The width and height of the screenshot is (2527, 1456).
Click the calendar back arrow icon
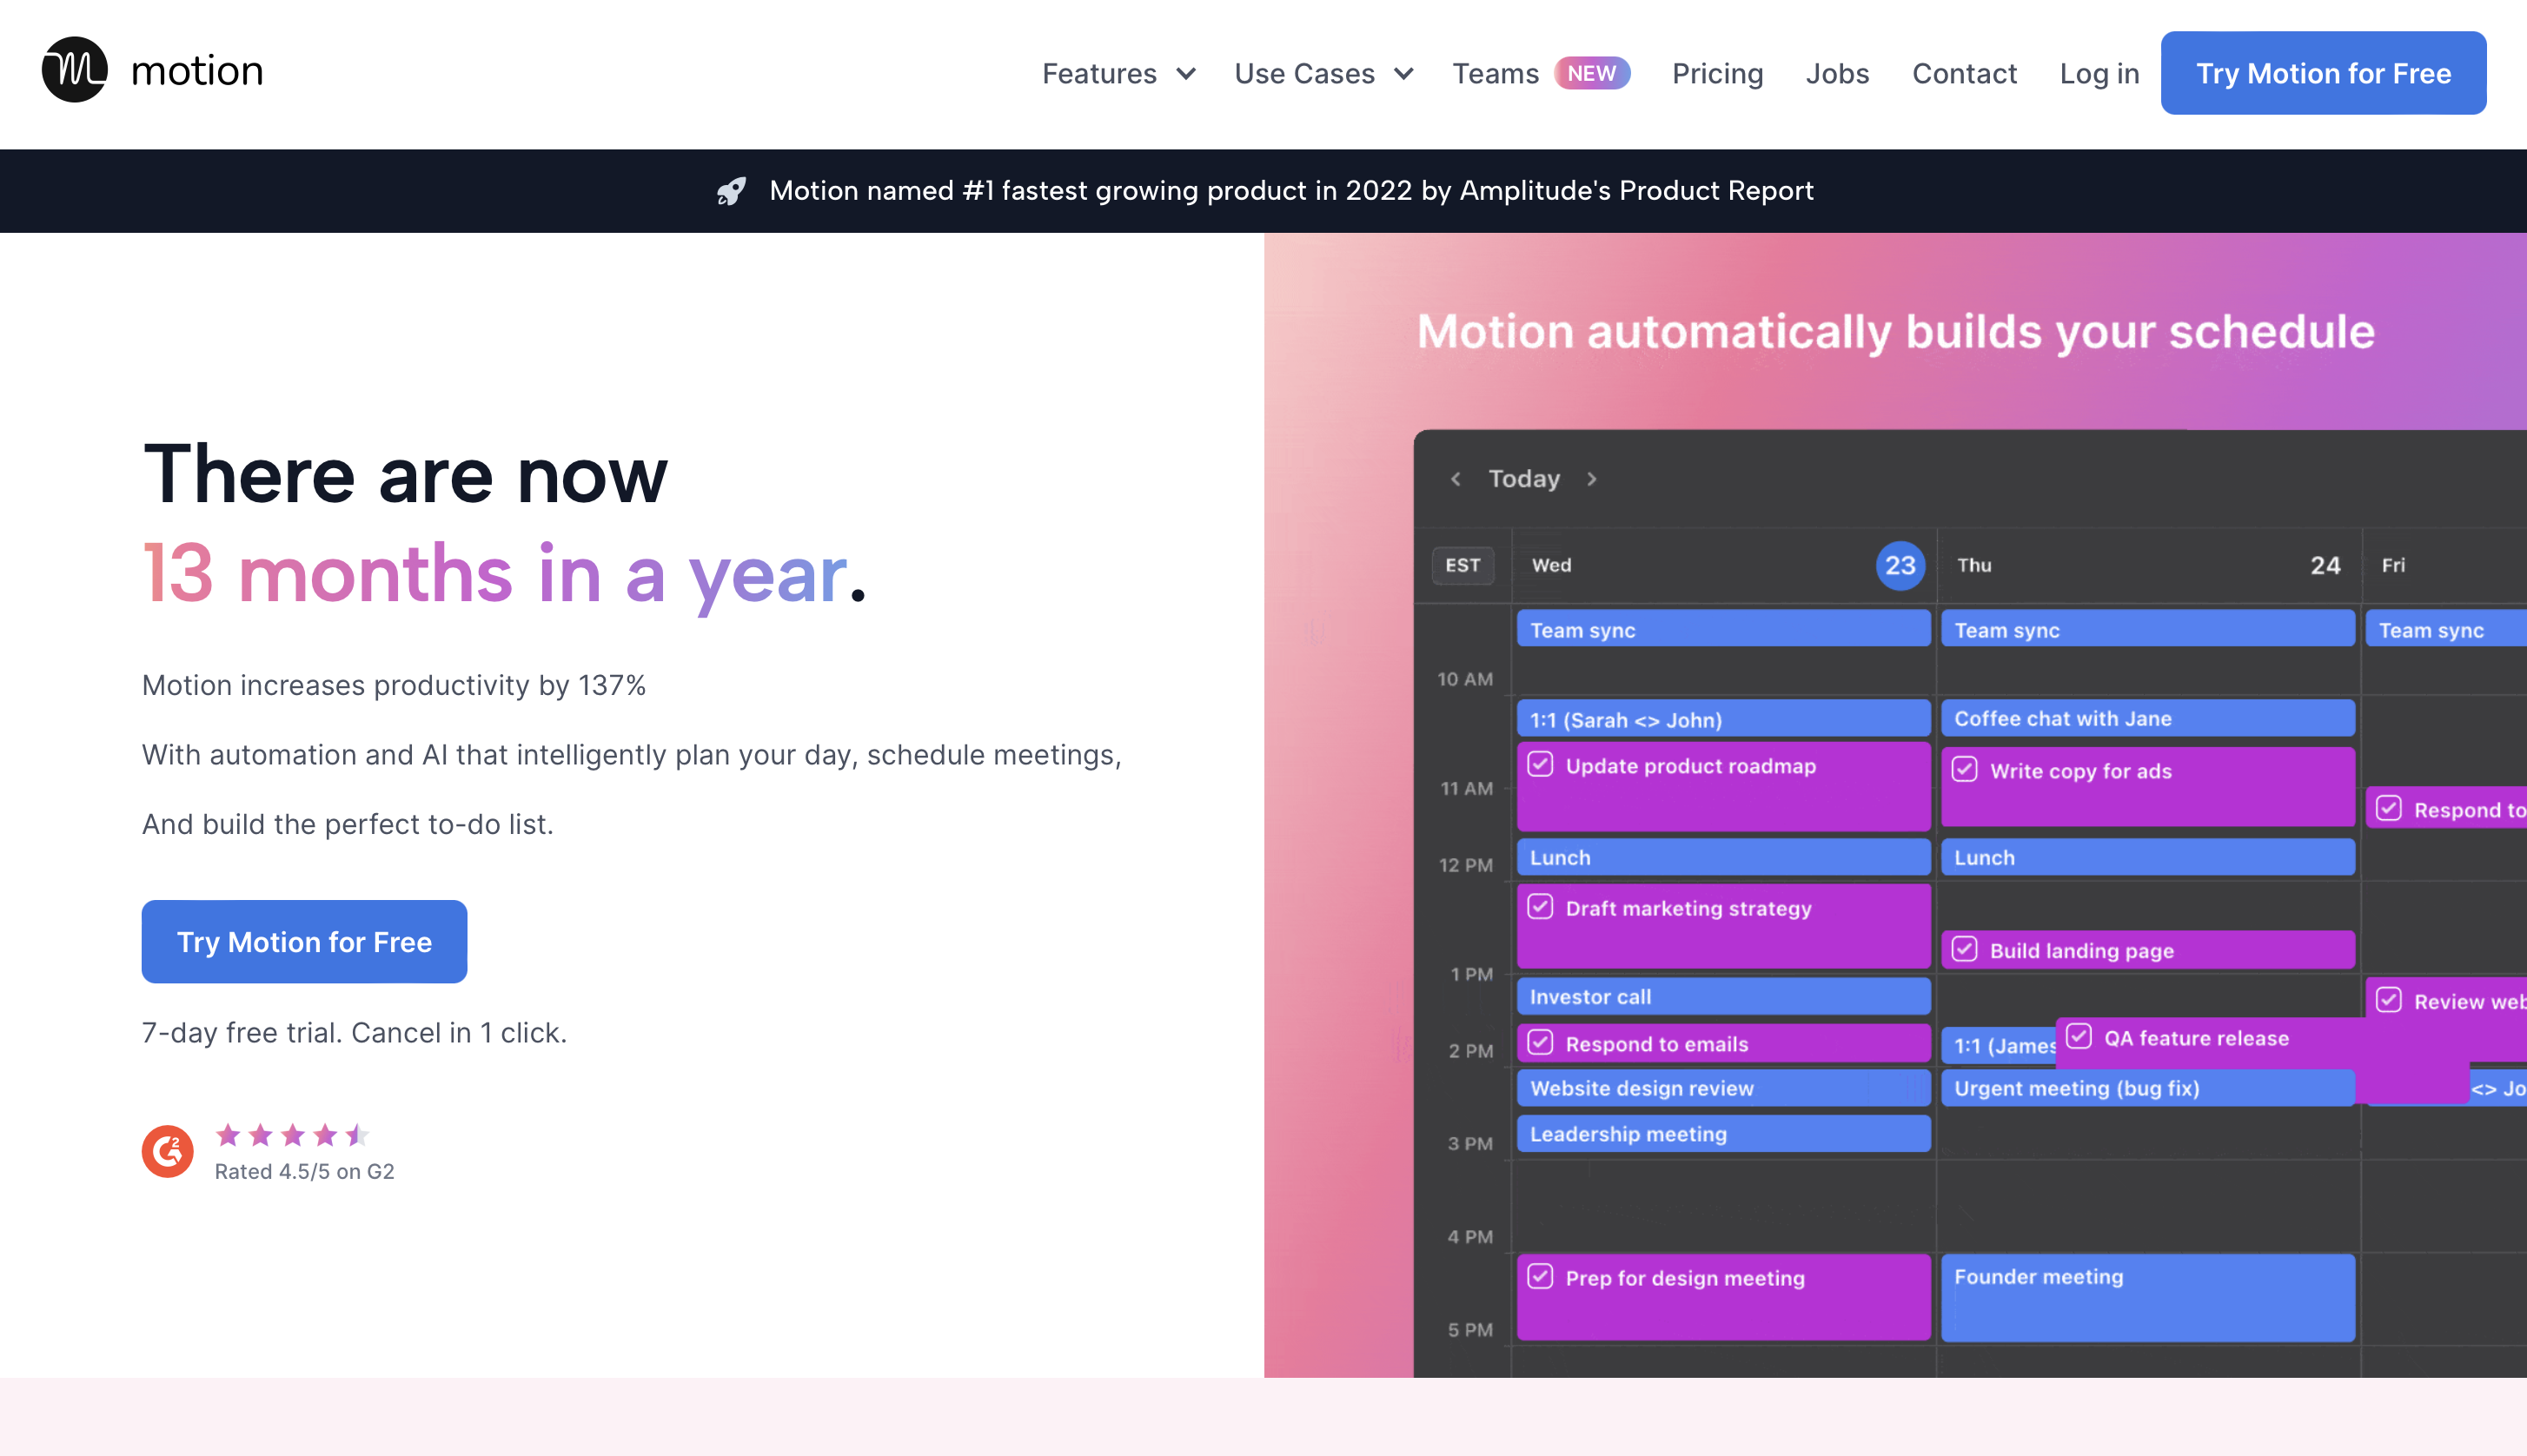(1456, 477)
